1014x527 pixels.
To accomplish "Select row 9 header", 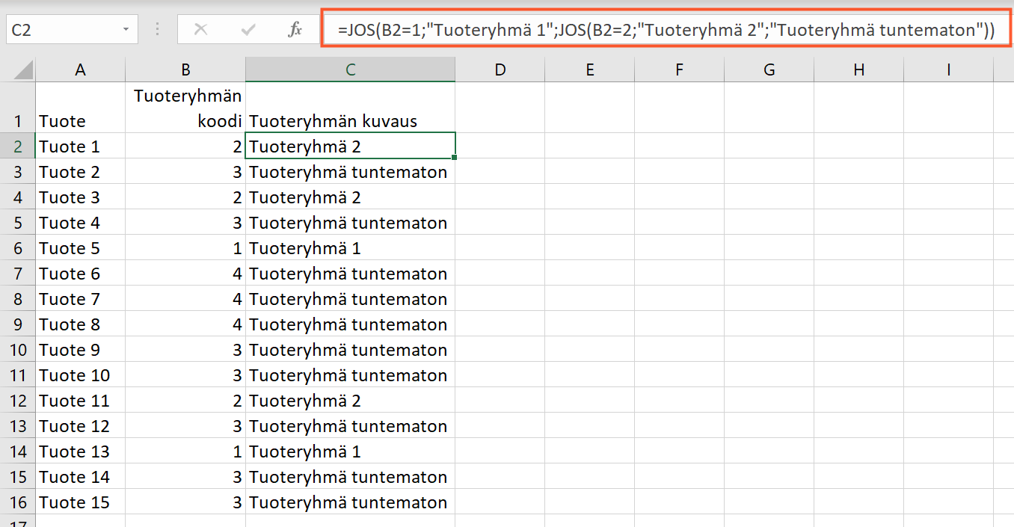I will pos(18,324).
